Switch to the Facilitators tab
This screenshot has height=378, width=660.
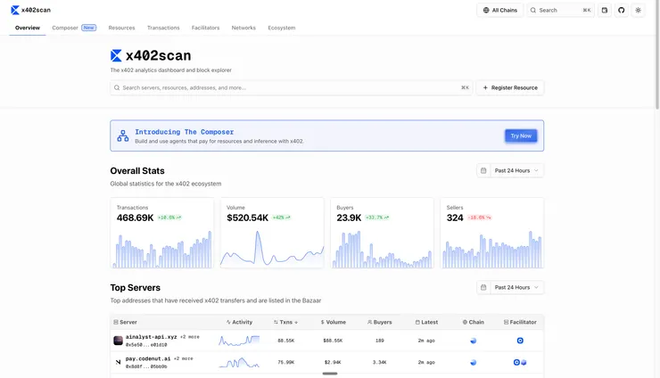[x=205, y=28]
